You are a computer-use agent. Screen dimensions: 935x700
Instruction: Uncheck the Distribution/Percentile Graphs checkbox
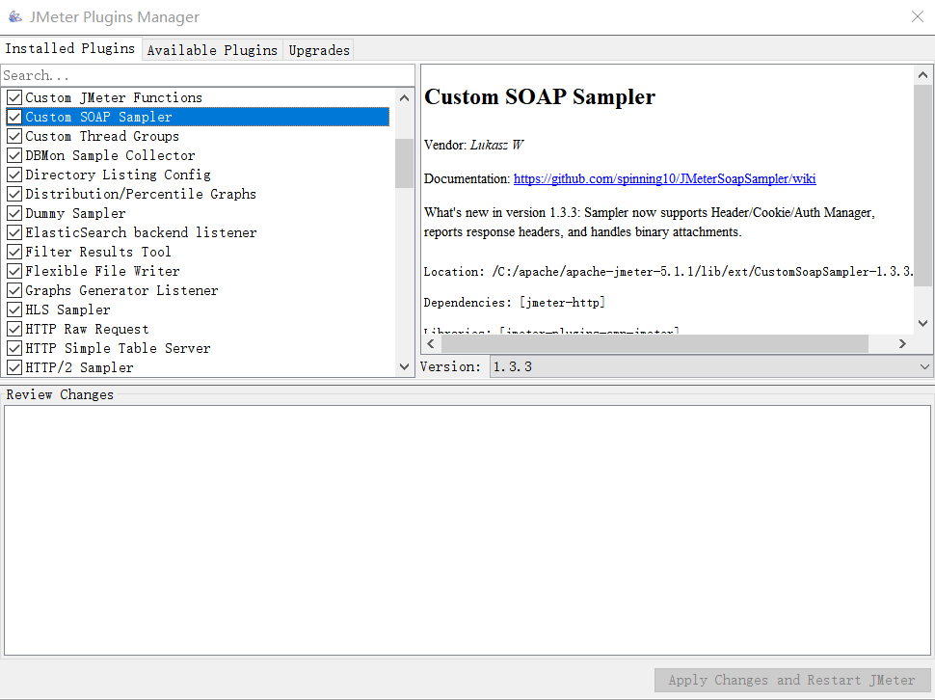(14, 194)
